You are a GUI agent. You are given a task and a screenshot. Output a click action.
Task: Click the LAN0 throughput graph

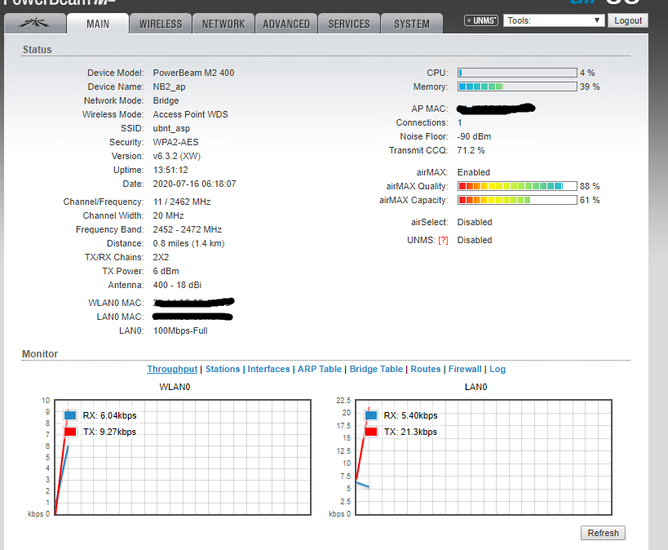click(x=484, y=457)
